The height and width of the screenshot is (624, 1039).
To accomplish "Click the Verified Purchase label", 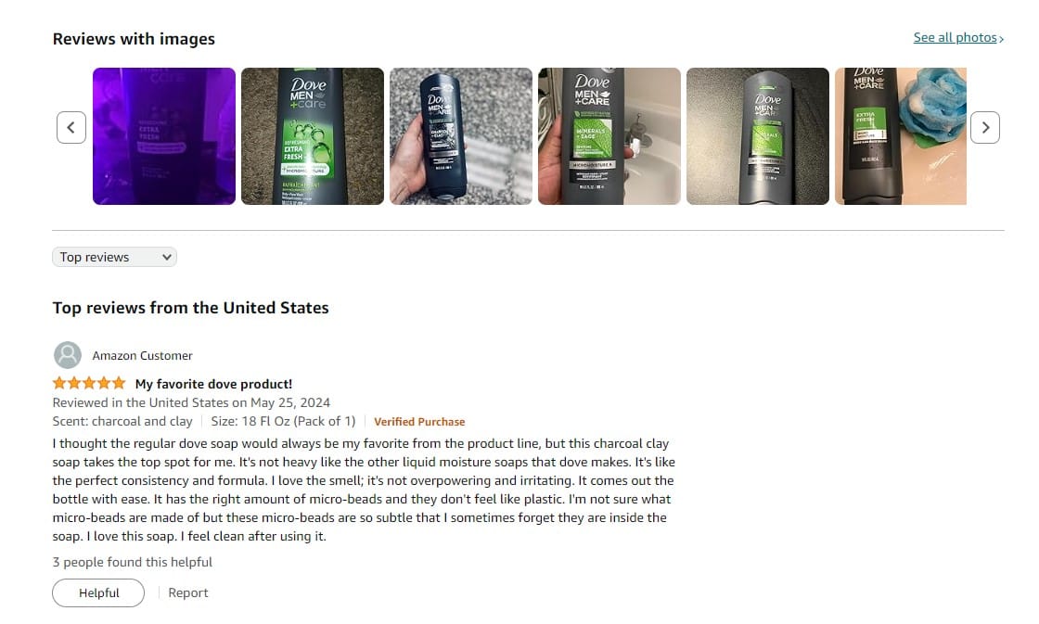I will coord(419,422).
